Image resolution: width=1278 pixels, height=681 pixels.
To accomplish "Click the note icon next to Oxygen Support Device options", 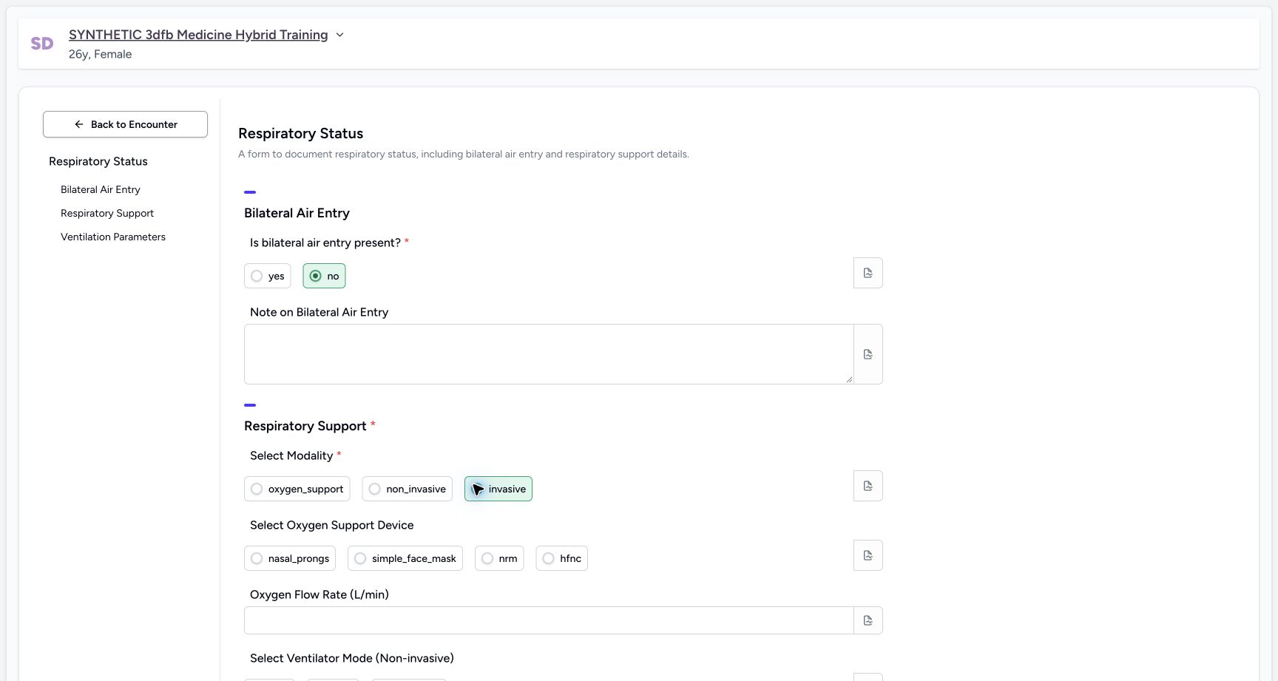I will 868,555.
